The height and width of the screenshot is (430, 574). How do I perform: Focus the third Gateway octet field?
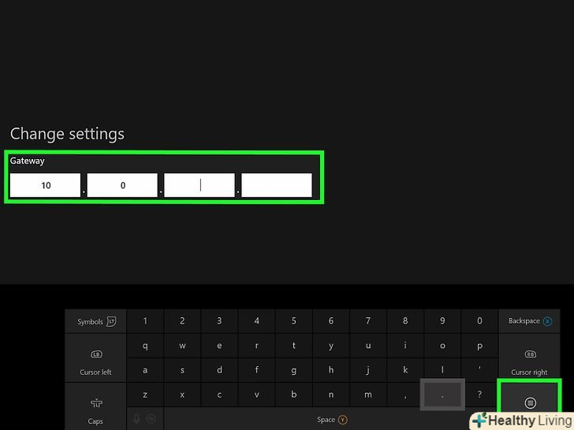click(x=199, y=185)
